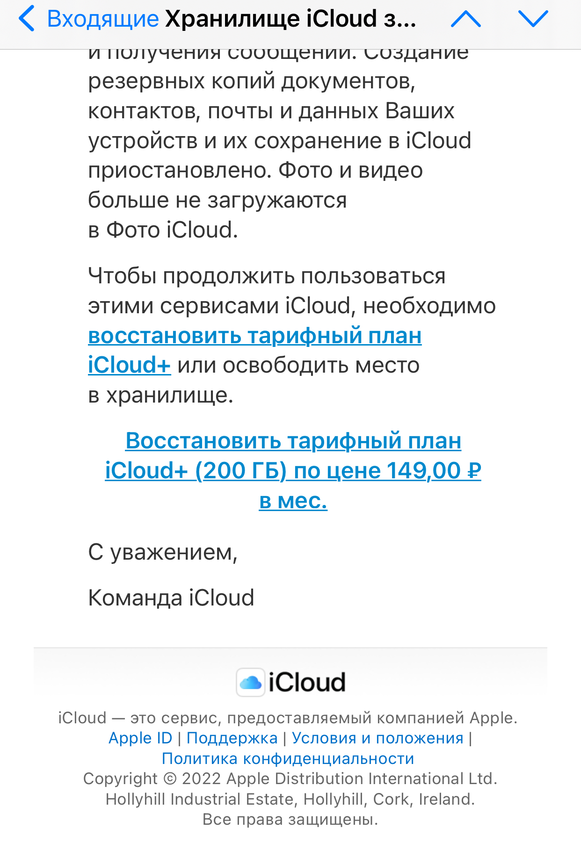The height and width of the screenshot is (843, 581).
Task: Tap the line iCloud — это сервис
Action: point(288,718)
